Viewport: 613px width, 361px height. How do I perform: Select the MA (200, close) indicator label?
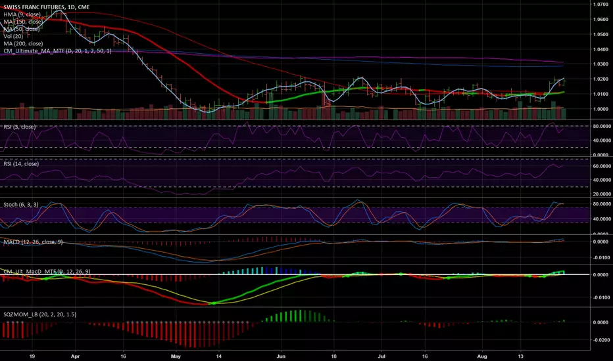coord(23,44)
